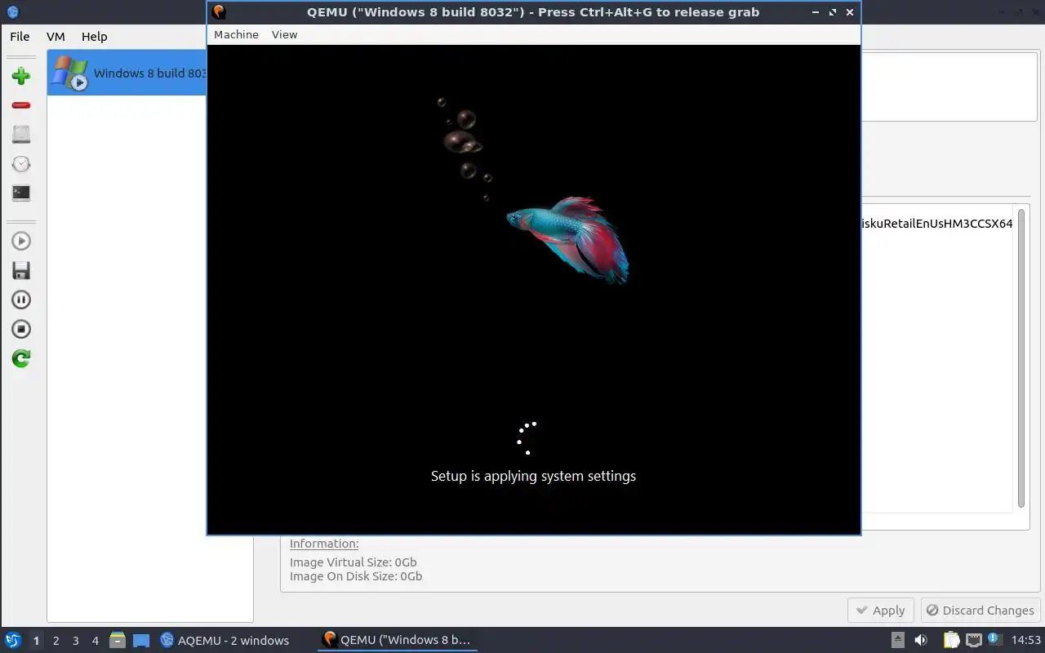Select the Windows 8 build VM list entry
This screenshot has width=1045, height=653.
tap(127, 73)
